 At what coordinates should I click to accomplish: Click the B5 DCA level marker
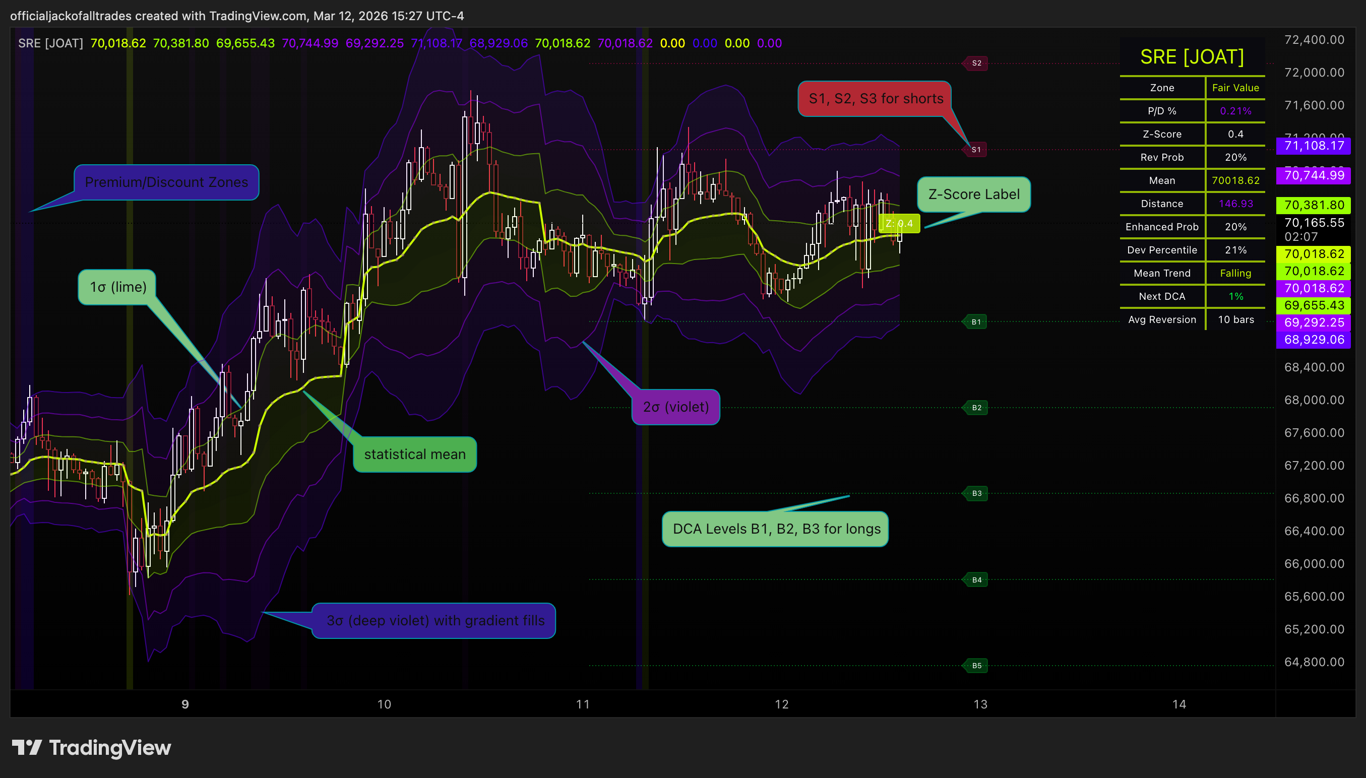click(975, 666)
